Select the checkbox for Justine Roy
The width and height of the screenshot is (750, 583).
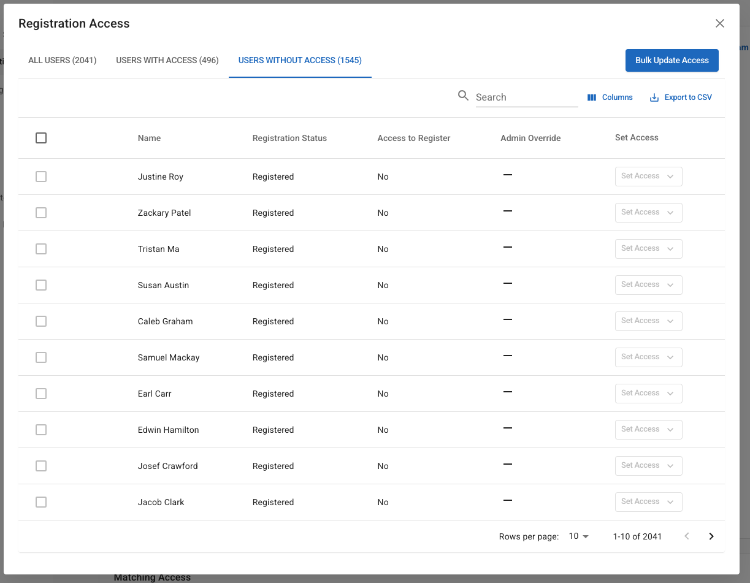pos(41,177)
